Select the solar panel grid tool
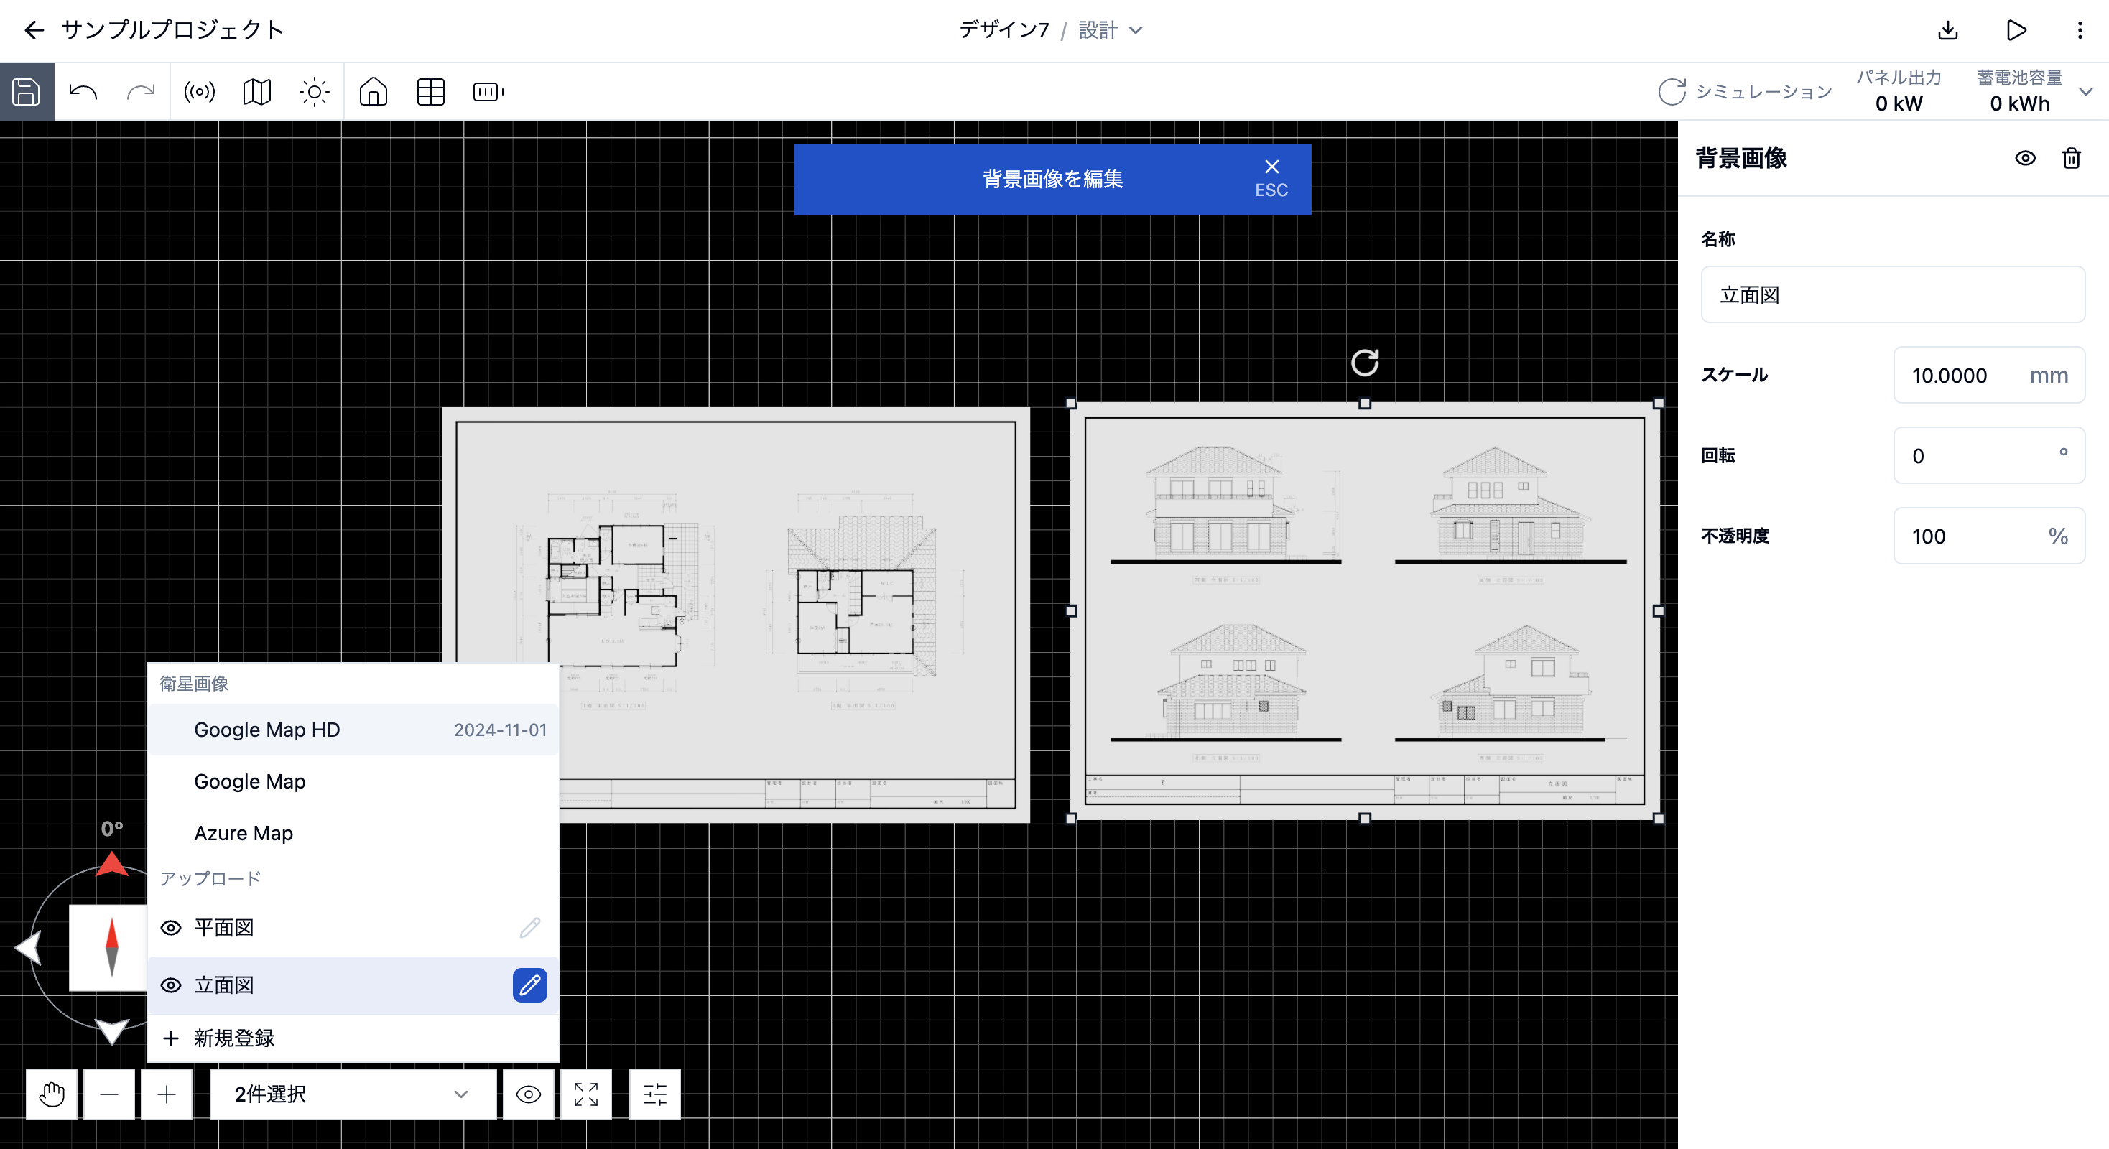This screenshot has height=1149, width=2109. (431, 92)
